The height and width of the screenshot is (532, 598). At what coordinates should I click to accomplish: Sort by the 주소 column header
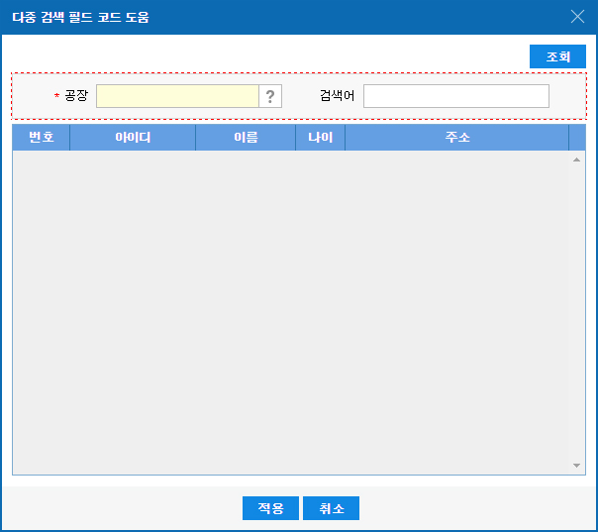coord(456,137)
